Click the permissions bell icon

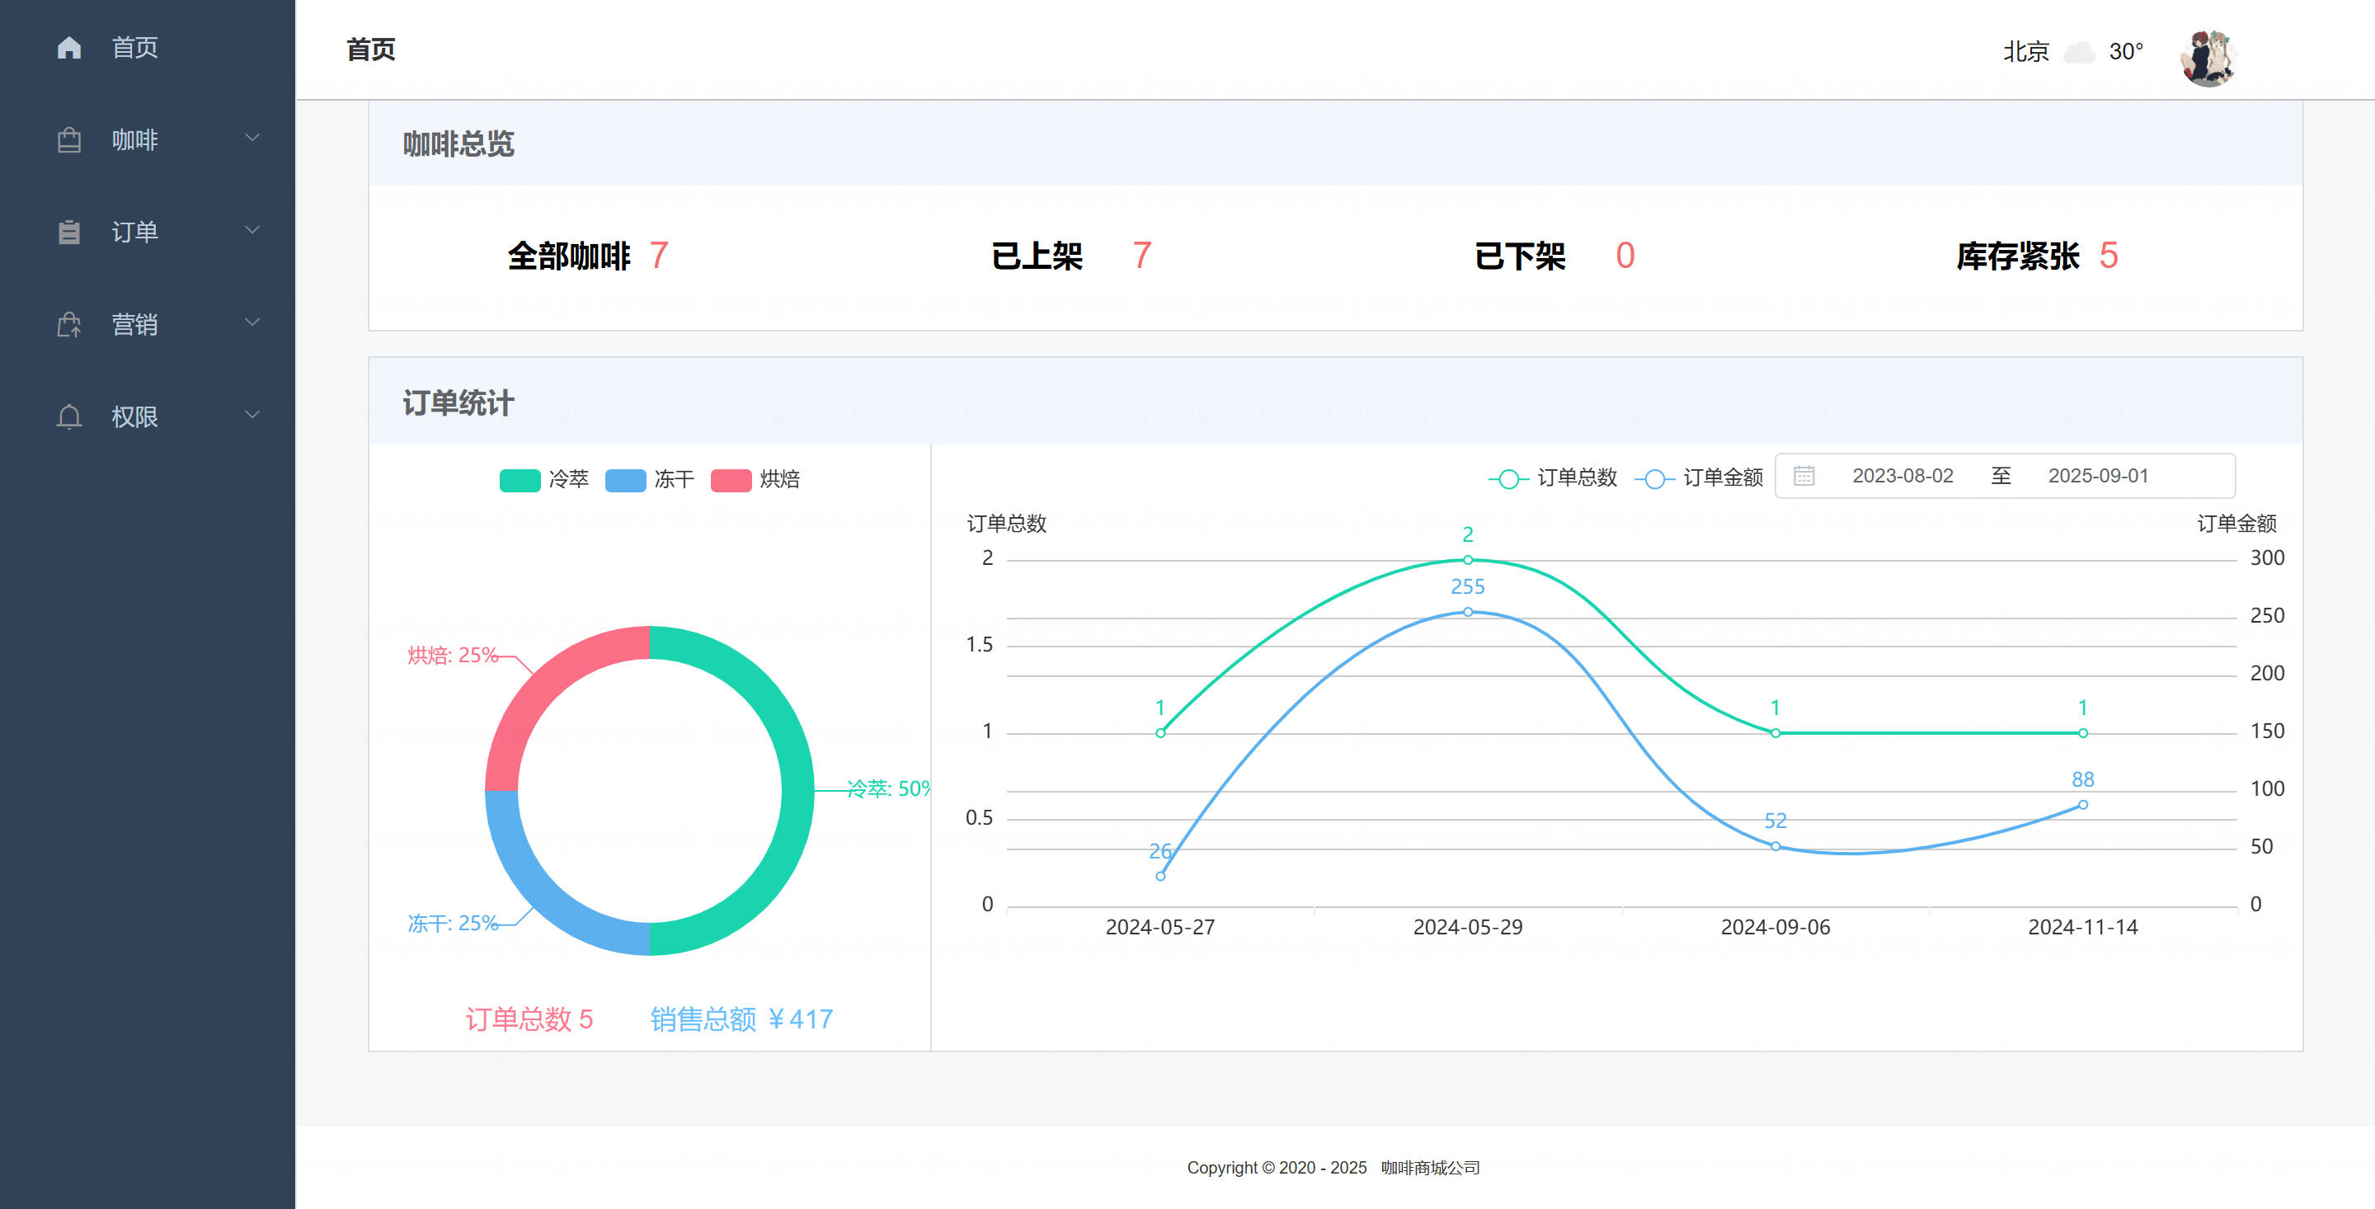pos(69,416)
